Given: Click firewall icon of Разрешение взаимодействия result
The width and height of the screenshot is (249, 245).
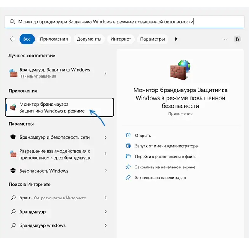Looking at the screenshot, I should pos(13,154).
